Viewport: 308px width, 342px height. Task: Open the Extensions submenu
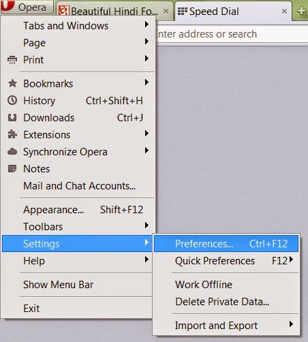tap(78, 135)
